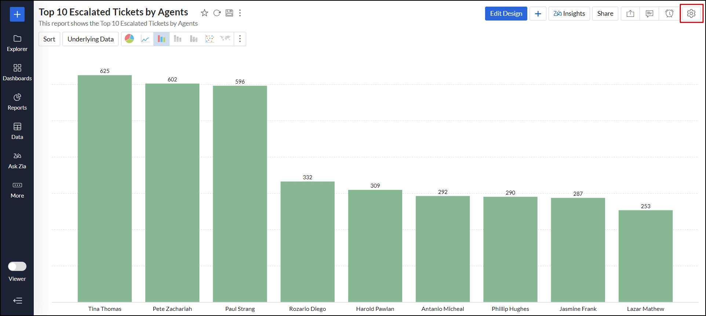The image size is (706, 316).
Task: Open more options beside report title
Action: click(240, 13)
